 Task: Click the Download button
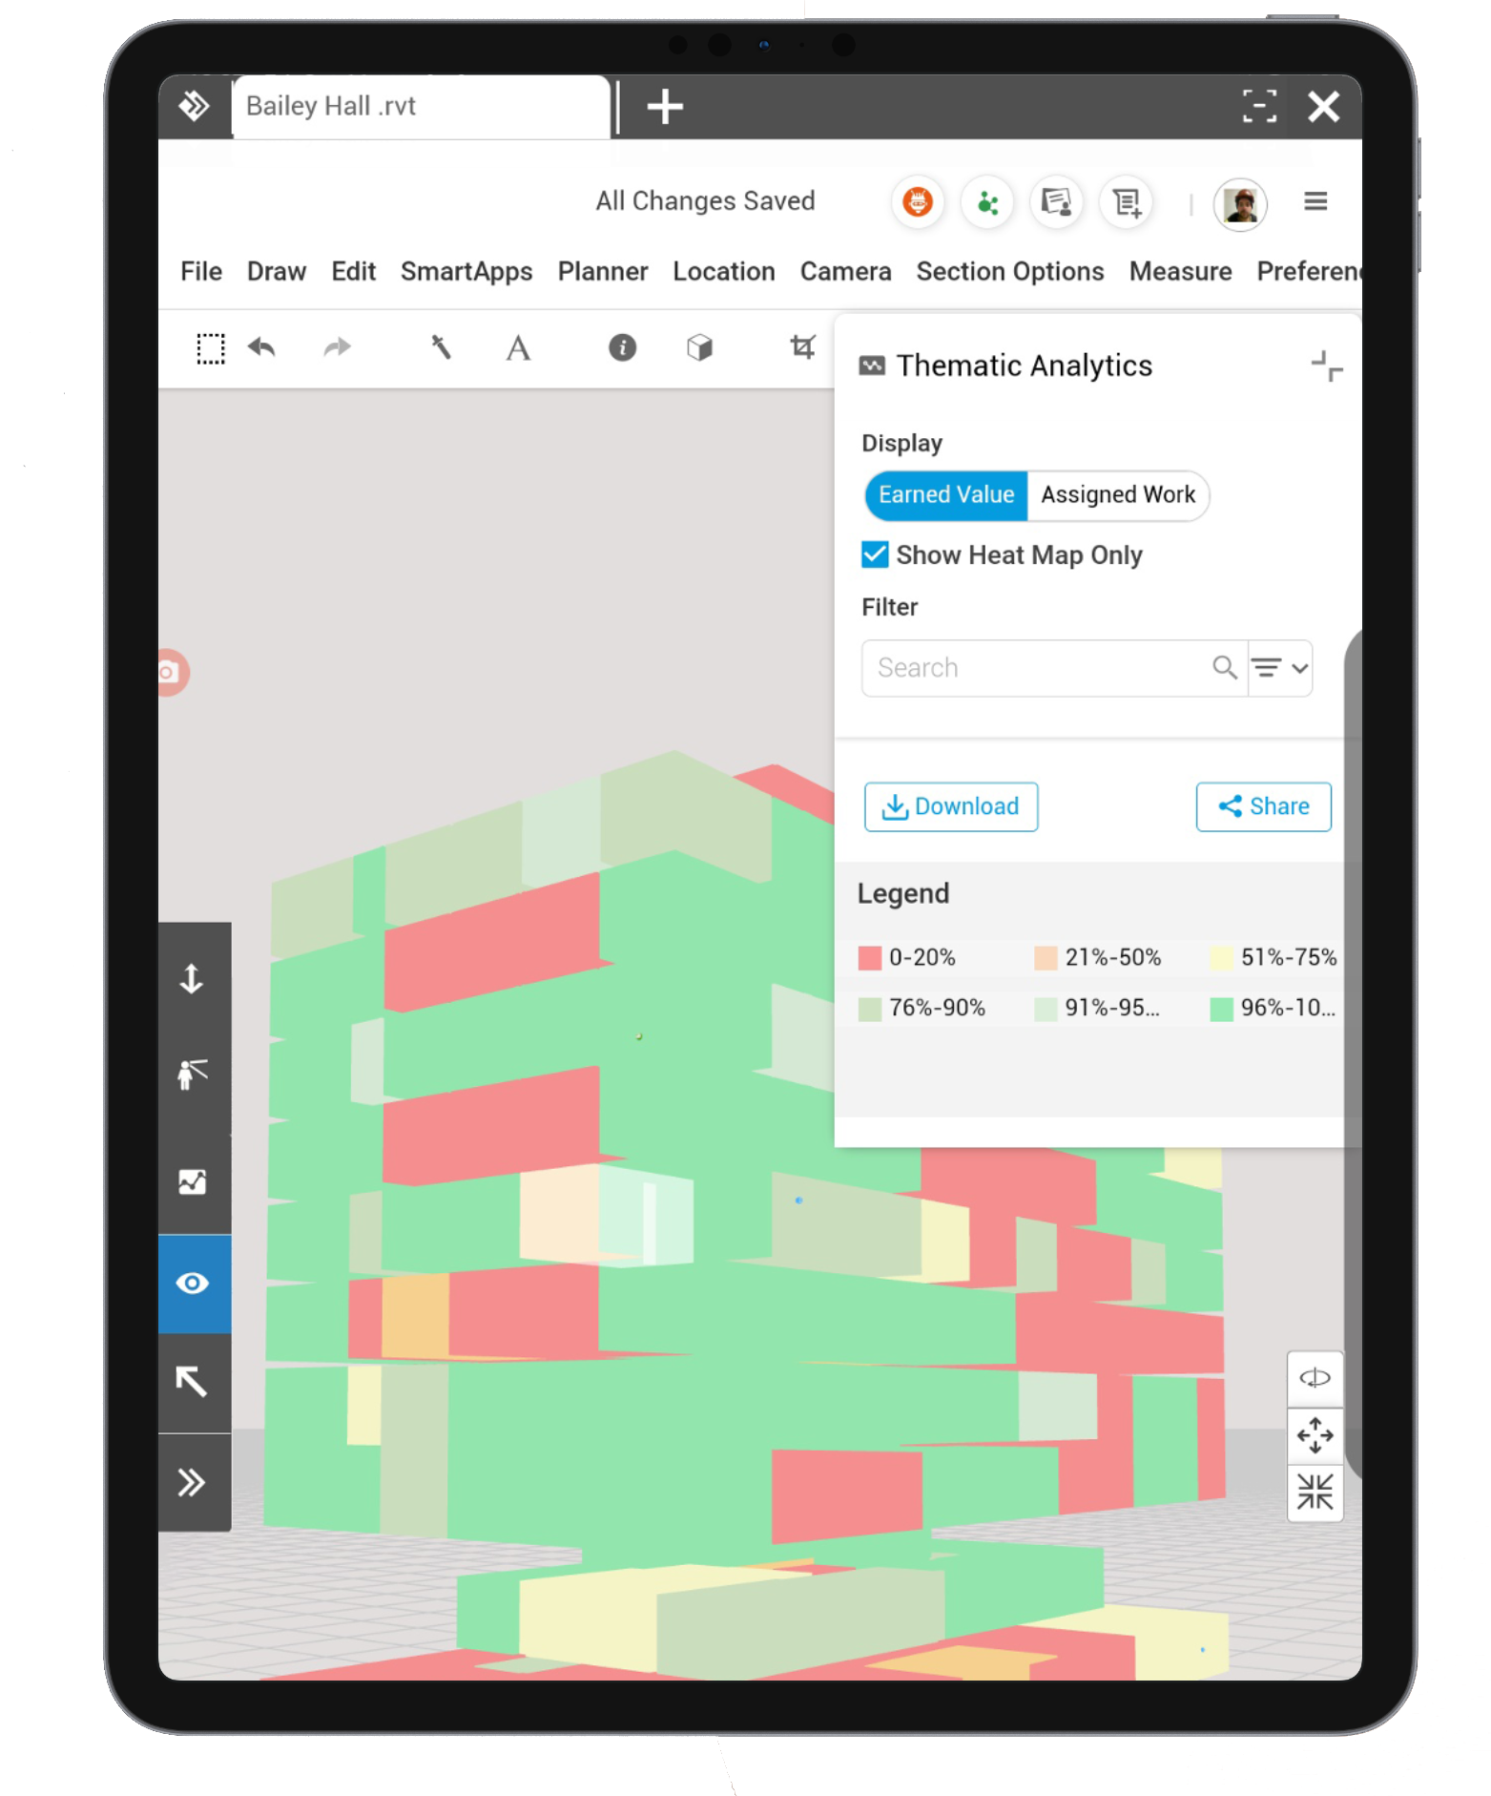(x=950, y=807)
